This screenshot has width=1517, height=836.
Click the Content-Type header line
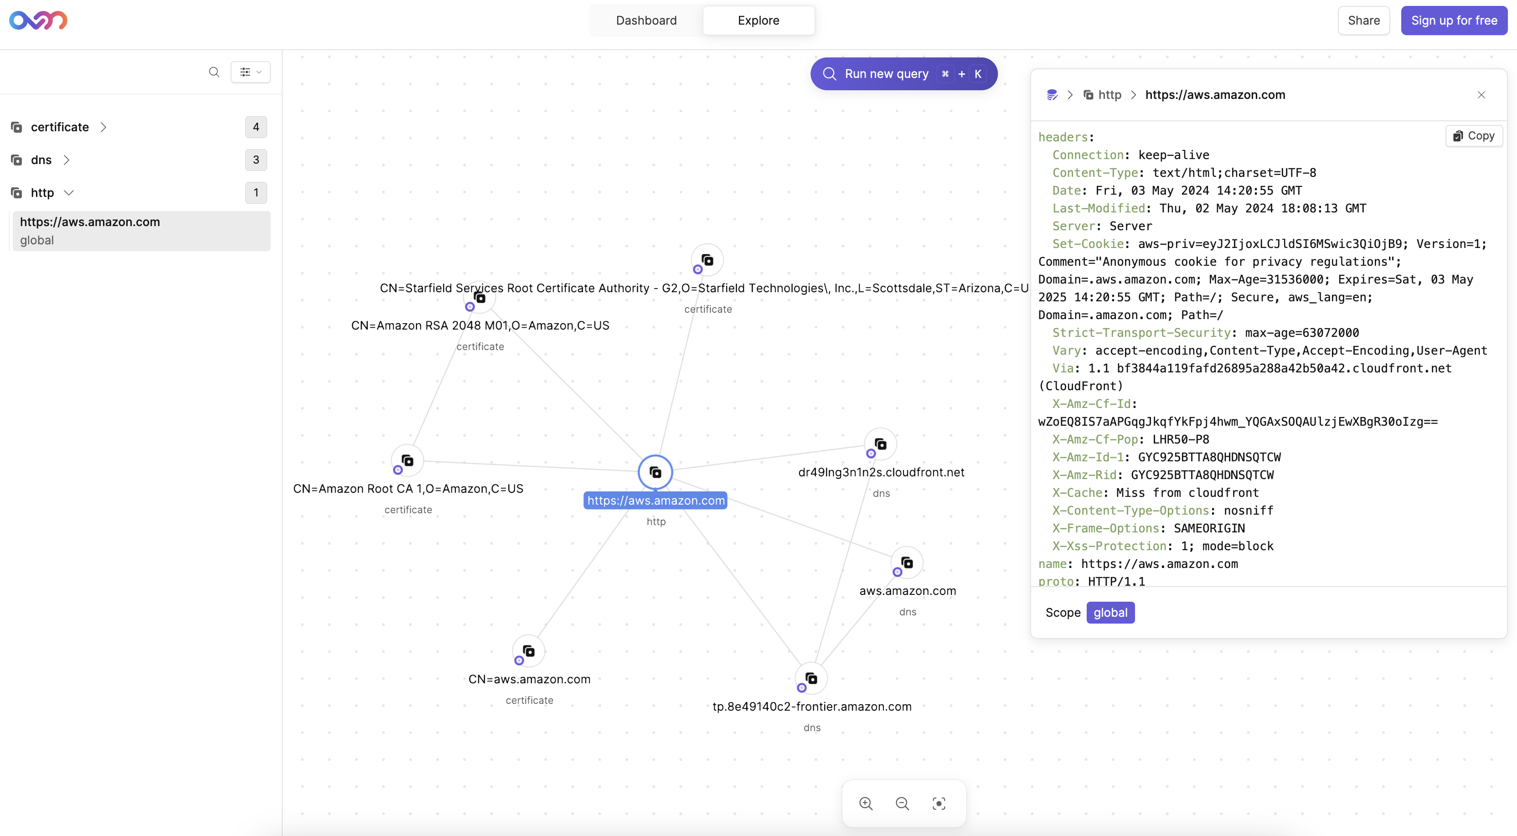(x=1184, y=172)
